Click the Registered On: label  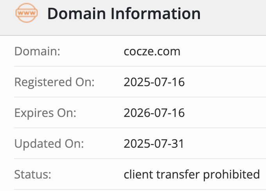[54, 82]
